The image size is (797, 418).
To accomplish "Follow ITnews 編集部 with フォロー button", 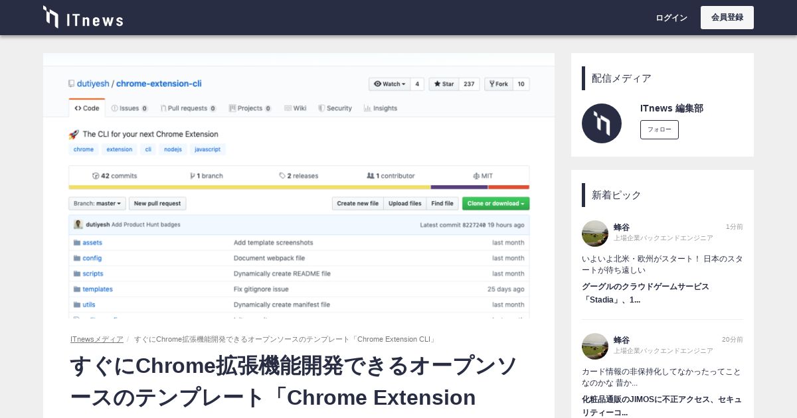I will click(660, 129).
